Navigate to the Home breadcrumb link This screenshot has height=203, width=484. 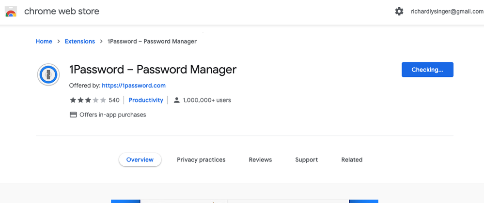click(44, 42)
